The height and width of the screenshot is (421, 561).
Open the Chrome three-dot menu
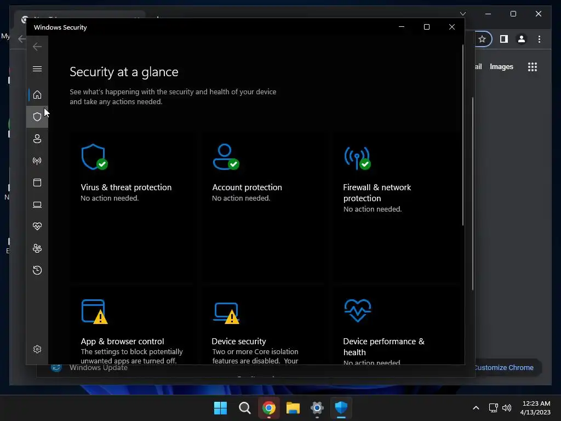[x=539, y=39]
